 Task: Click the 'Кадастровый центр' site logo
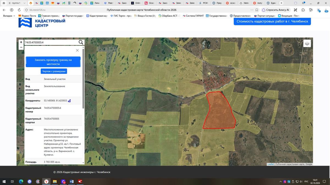[42, 23]
